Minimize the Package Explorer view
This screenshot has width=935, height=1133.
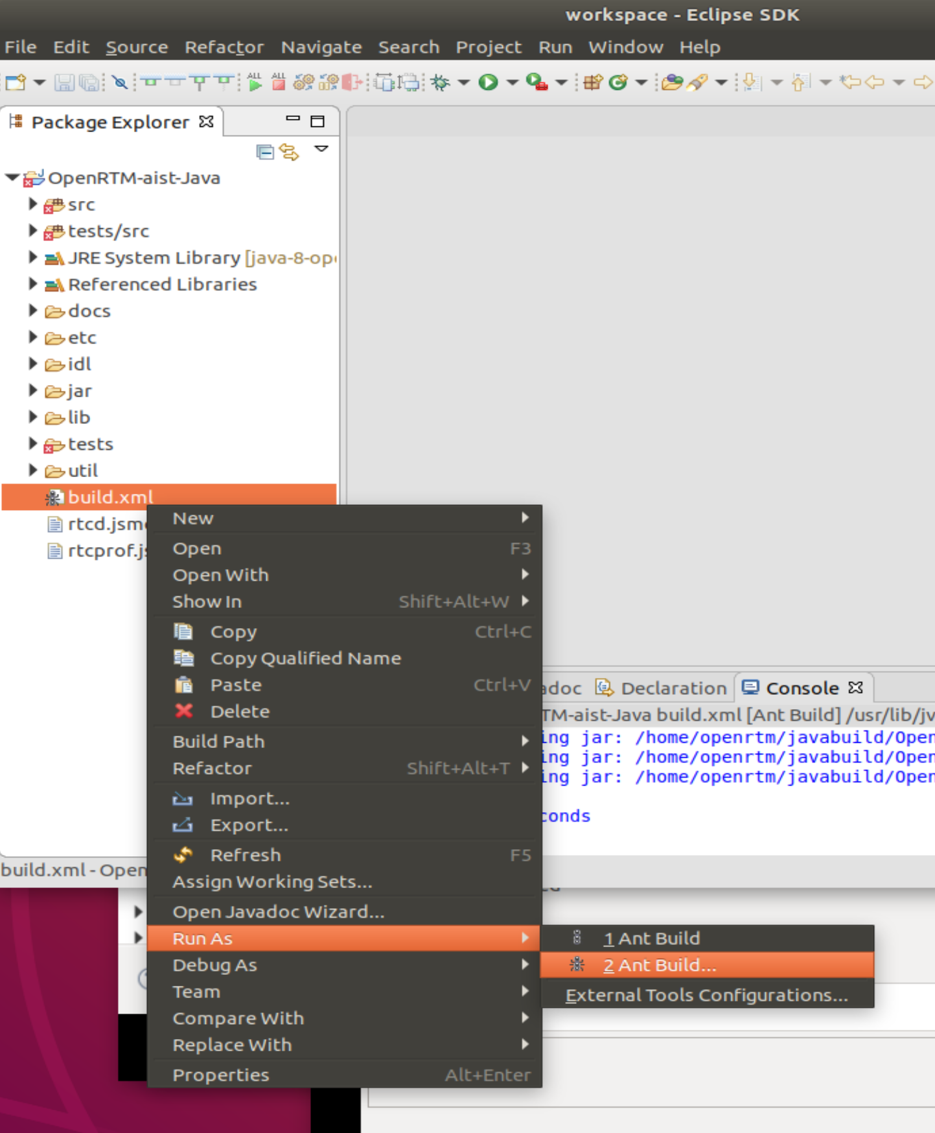[293, 119]
